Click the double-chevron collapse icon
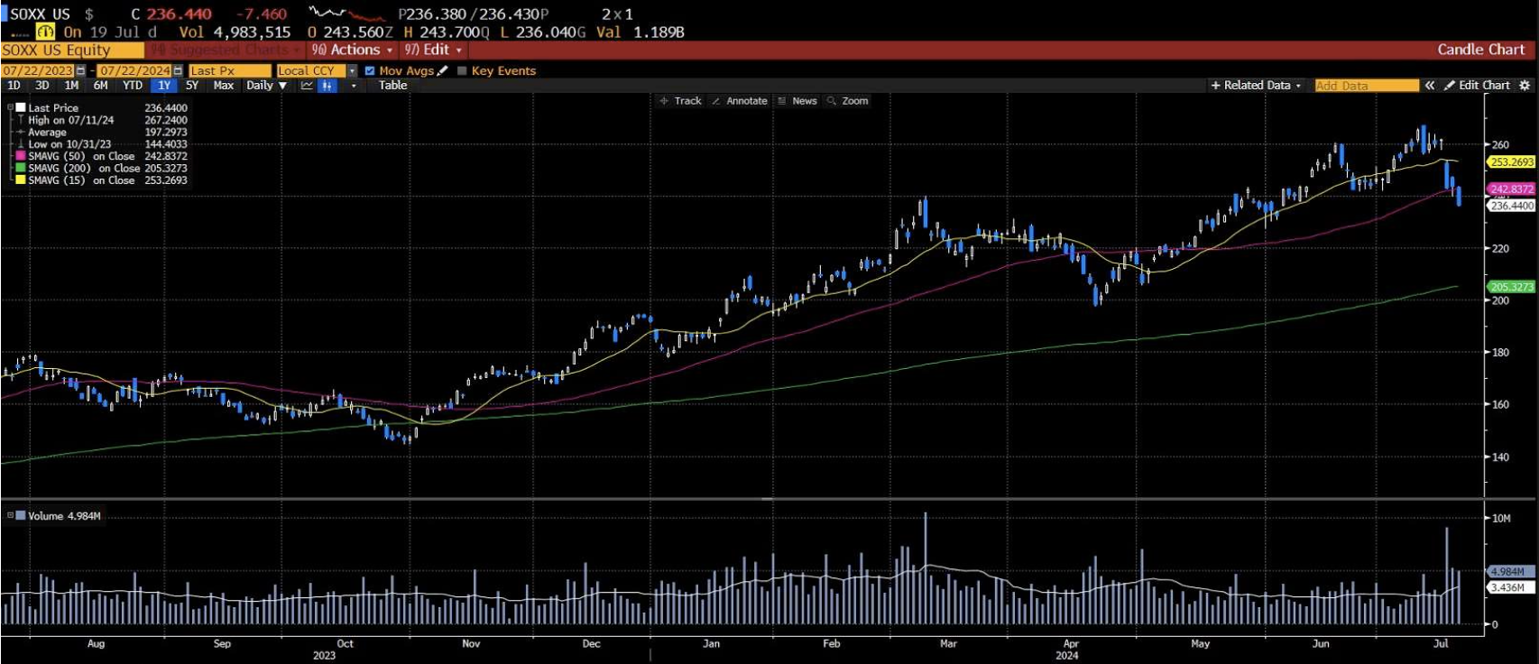This screenshot has height=664, width=1539. click(x=1430, y=85)
